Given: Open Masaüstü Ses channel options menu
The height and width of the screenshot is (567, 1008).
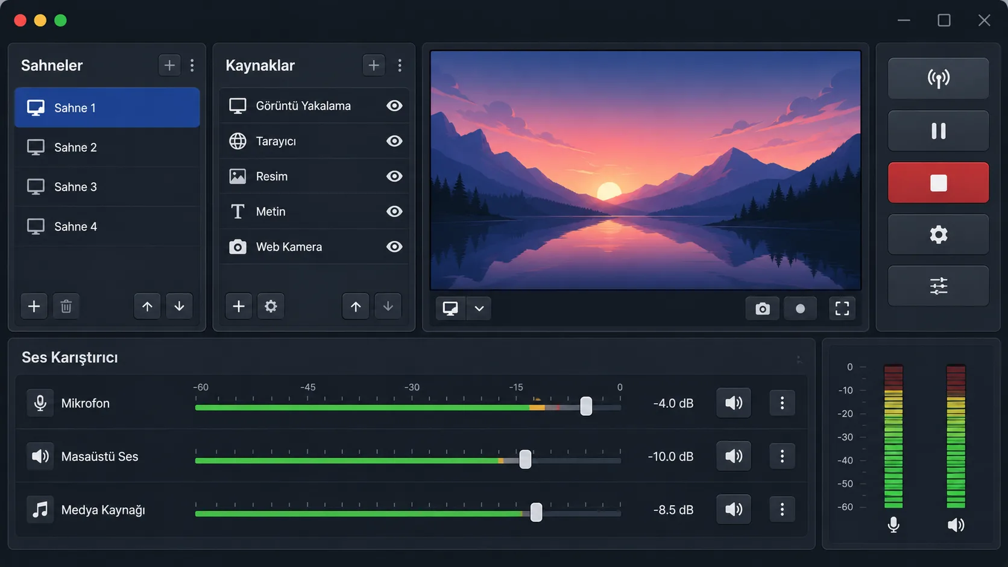Looking at the screenshot, I should [782, 456].
